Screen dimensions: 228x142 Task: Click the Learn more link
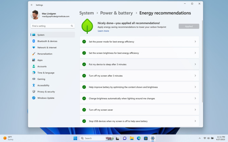pyautogui.click(x=103, y=31)
